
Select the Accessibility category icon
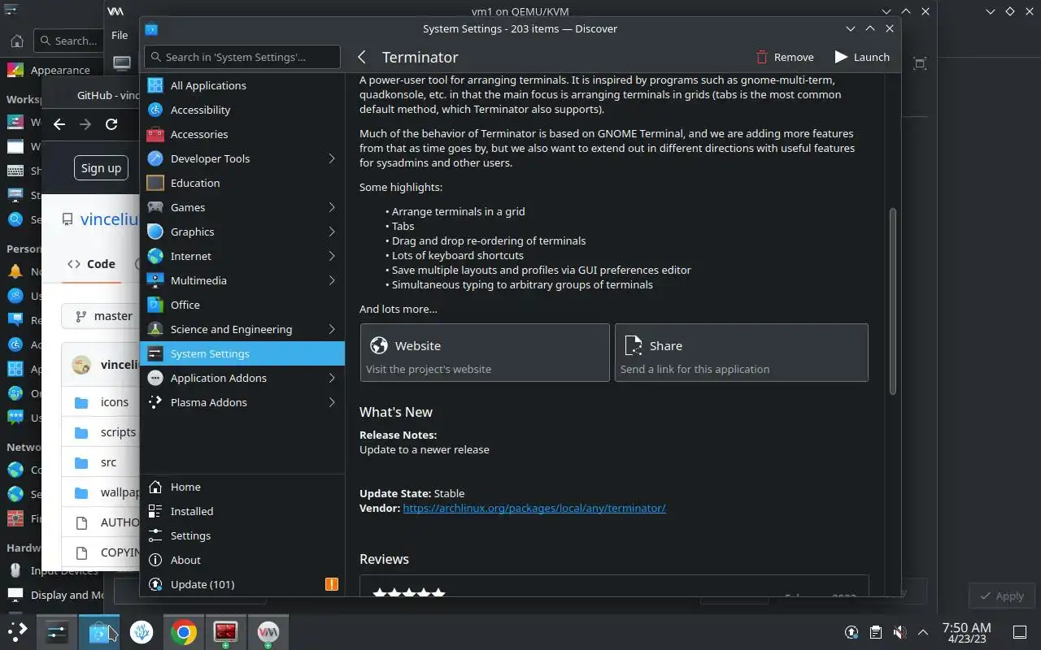pos(155,110)
